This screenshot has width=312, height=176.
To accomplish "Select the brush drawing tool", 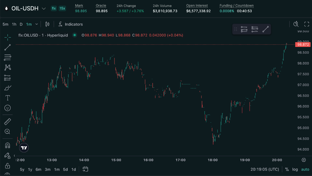I will pyautogui.click(x=8, y=88).
